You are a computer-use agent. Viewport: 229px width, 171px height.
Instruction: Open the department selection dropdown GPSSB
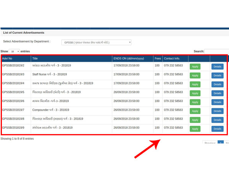click(97, 42)
